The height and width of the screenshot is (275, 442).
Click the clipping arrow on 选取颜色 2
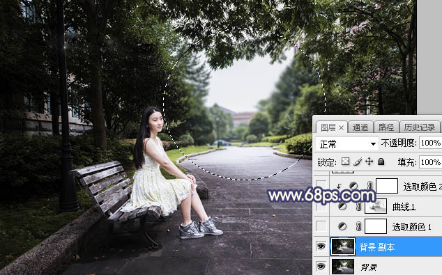339,186
